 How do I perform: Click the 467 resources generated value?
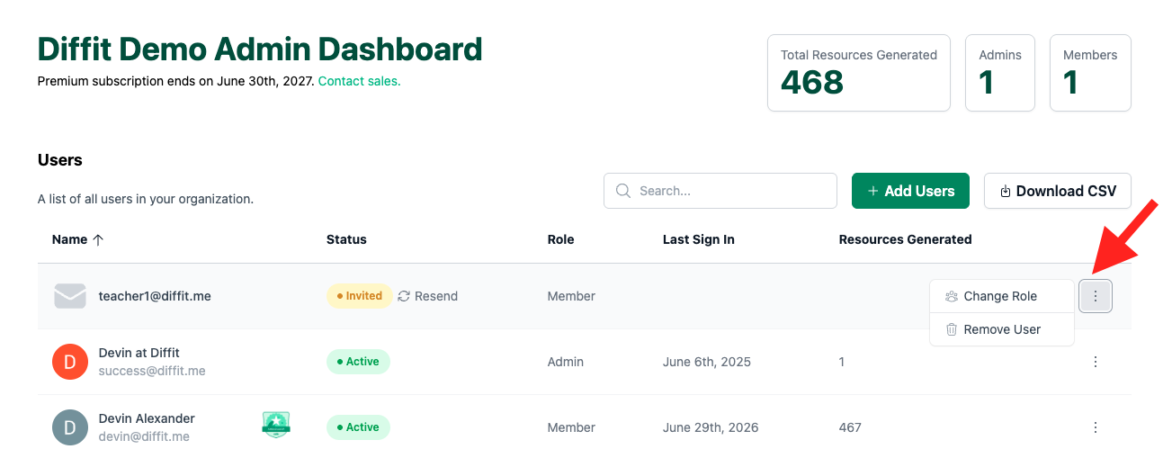[x=850, y=427]
